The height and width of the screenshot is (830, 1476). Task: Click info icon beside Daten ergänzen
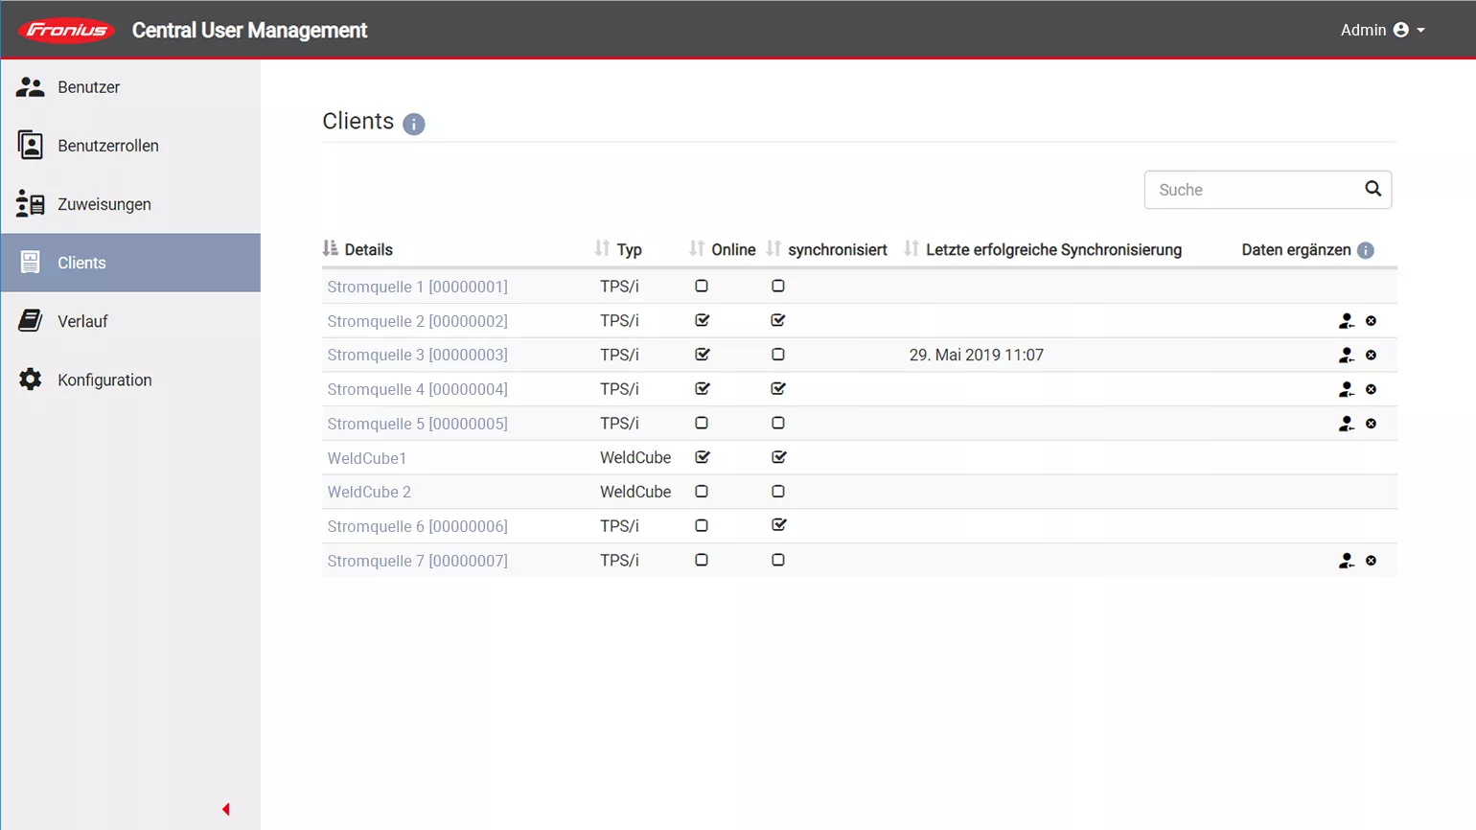(x=1366, y=250)
